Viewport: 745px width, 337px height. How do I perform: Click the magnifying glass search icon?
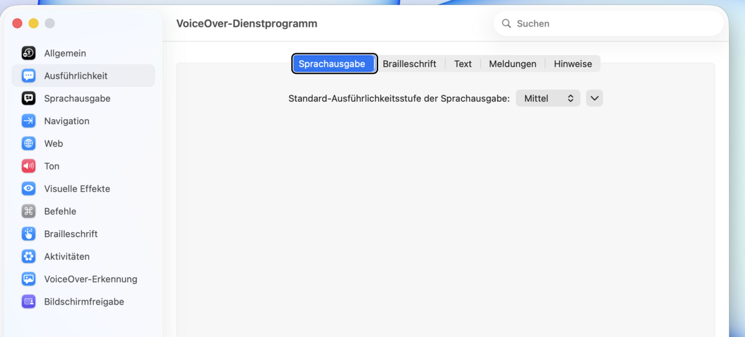click(507, 24)
